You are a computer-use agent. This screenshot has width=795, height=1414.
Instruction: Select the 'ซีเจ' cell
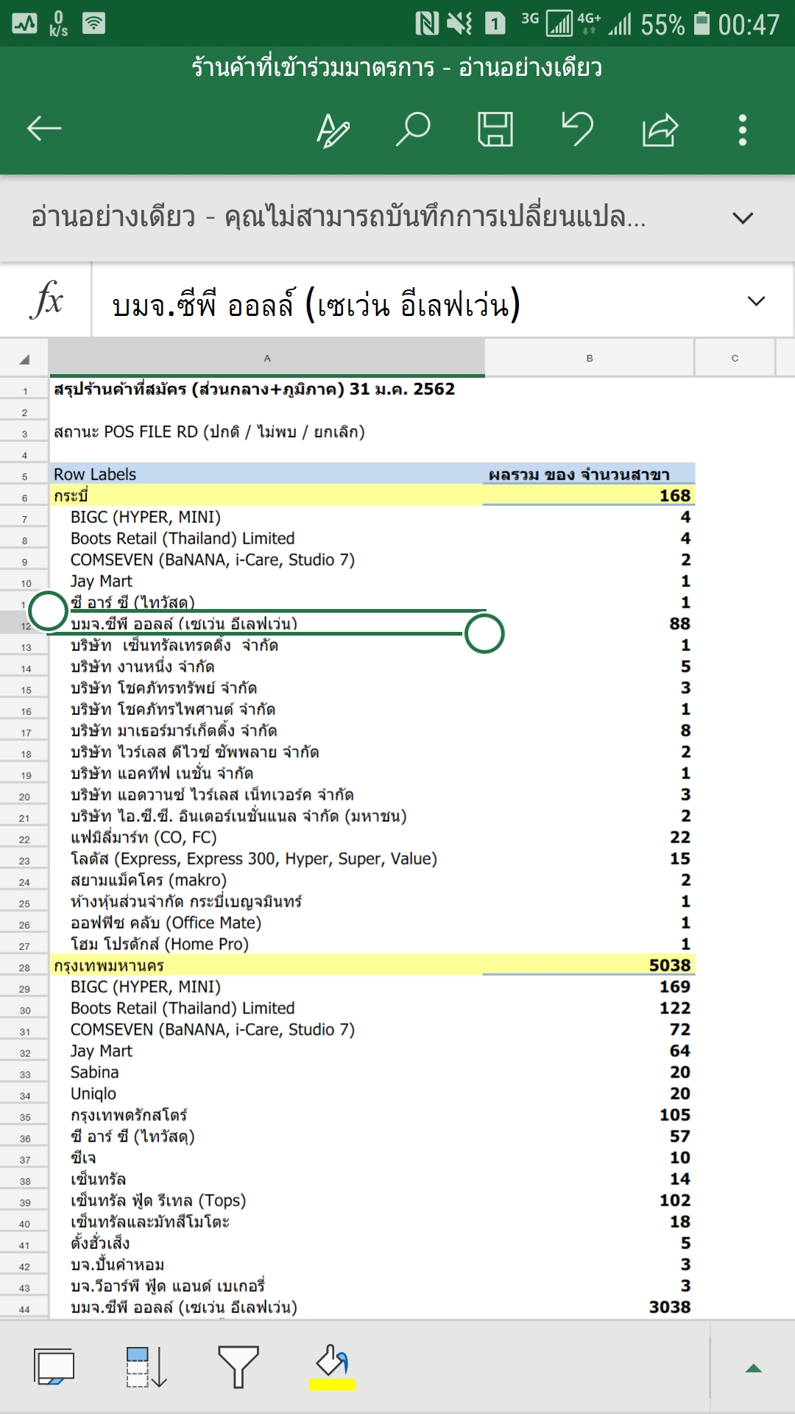pos(266,1158)
